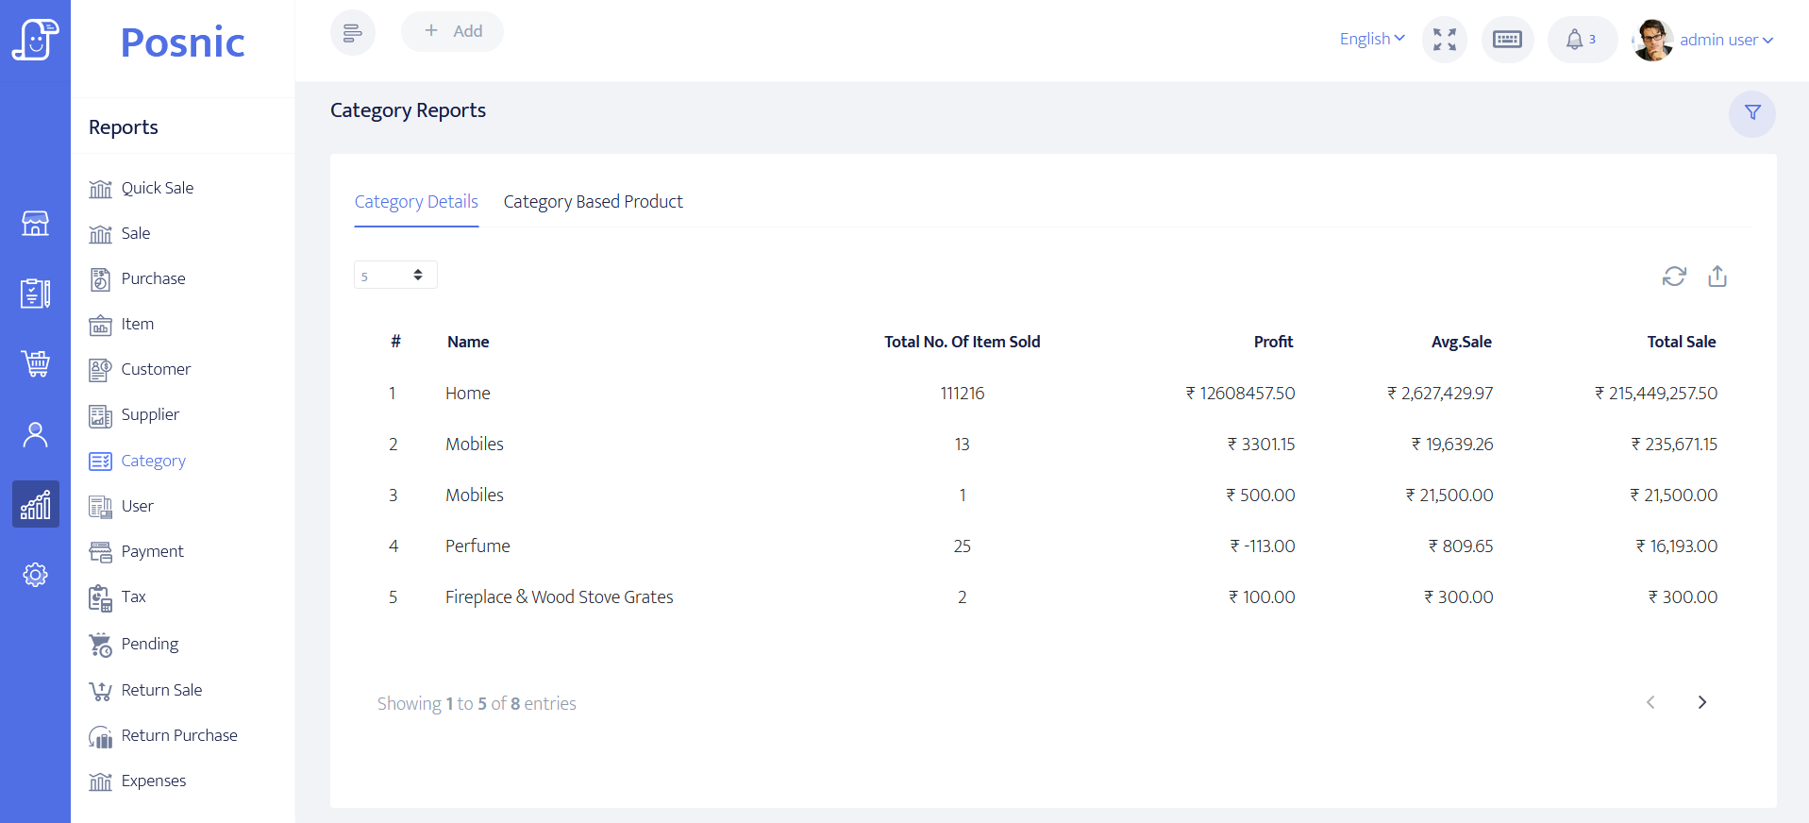This screenshot has height=823, width=1809.
Task: Switch to Category Based Product tab
Action: coord(593,202)
